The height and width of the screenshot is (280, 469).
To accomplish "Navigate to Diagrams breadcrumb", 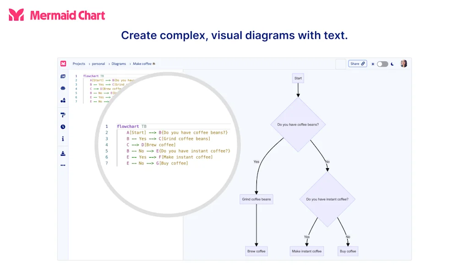I will 119,64.
